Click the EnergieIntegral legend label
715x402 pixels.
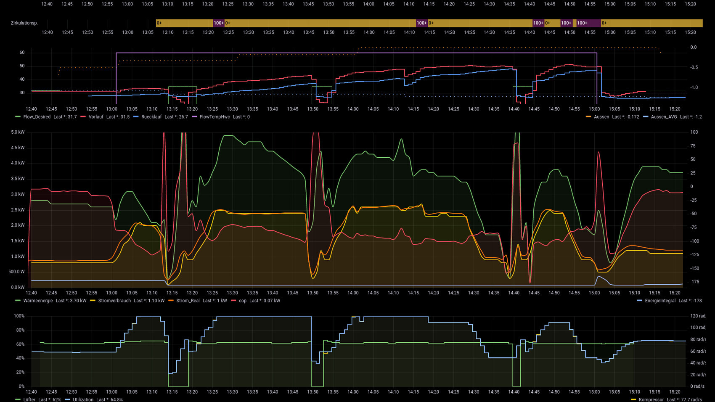(660, 301)
